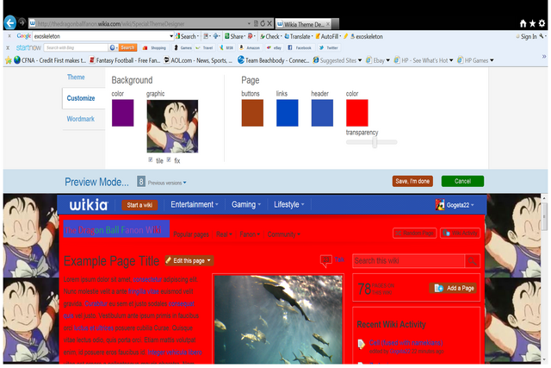The height and width of the screenshot is (368, 551).
Task: Open Fantasy Football favorites bookmark
Action: [x=124, y=60]
